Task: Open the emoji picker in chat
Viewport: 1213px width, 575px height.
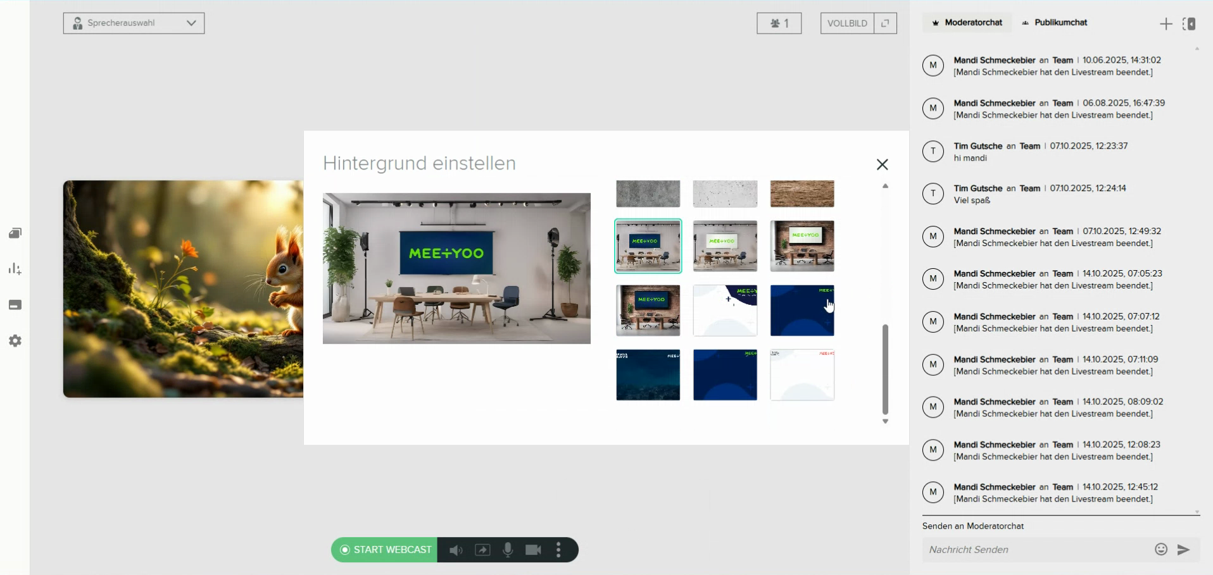Action: point(1160,549)
